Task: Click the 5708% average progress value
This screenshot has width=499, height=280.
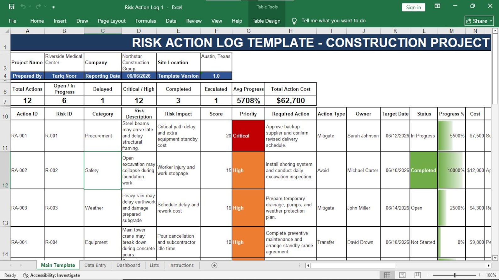Action: pos(248,101)
